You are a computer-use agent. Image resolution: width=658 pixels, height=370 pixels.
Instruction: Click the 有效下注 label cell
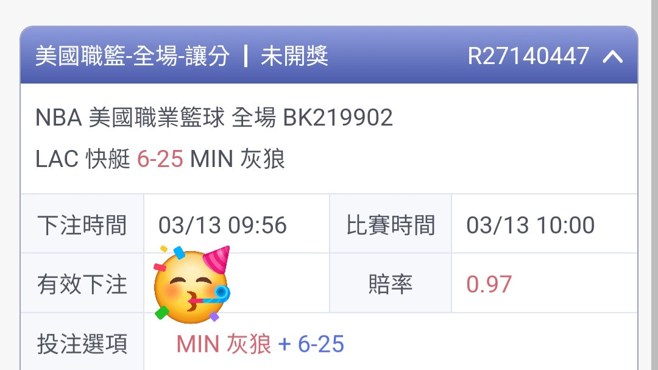(x=82, y=283)
